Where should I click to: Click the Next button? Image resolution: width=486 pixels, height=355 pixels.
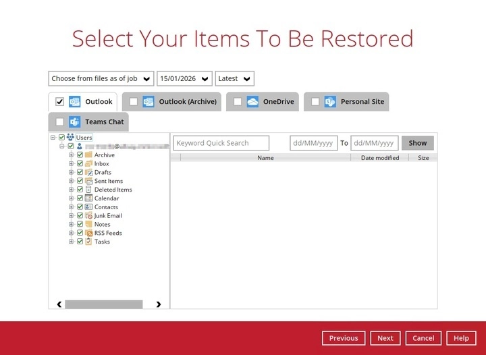point(385,338)
